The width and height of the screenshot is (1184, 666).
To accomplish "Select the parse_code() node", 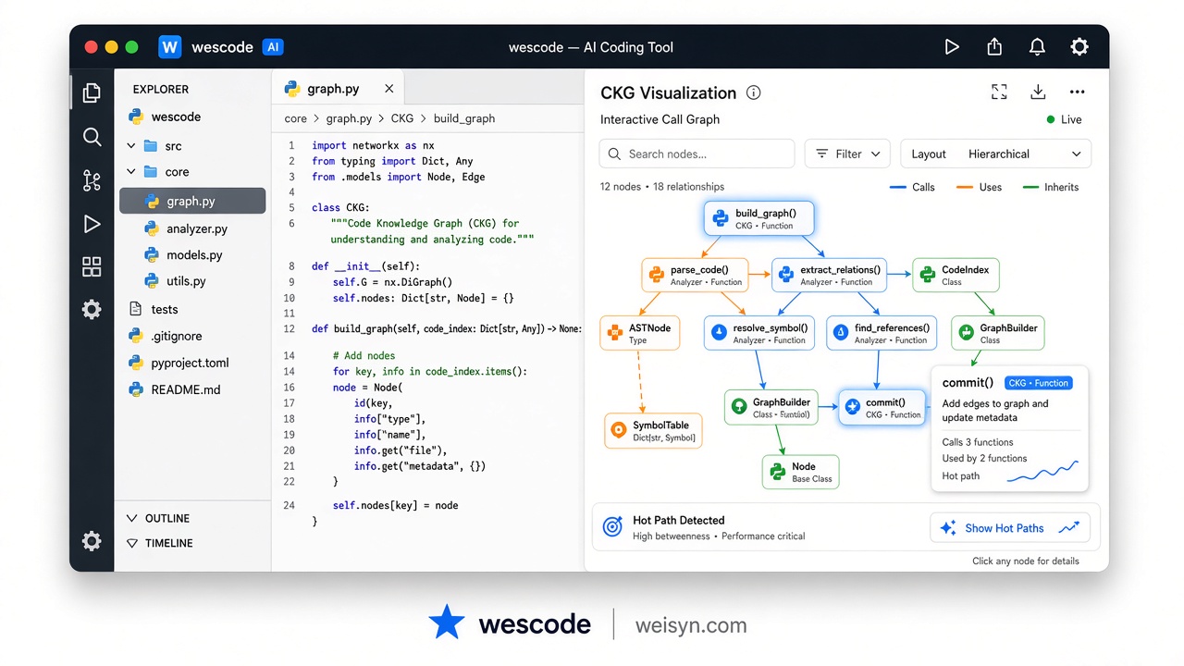I will click(x=695, y=275).
